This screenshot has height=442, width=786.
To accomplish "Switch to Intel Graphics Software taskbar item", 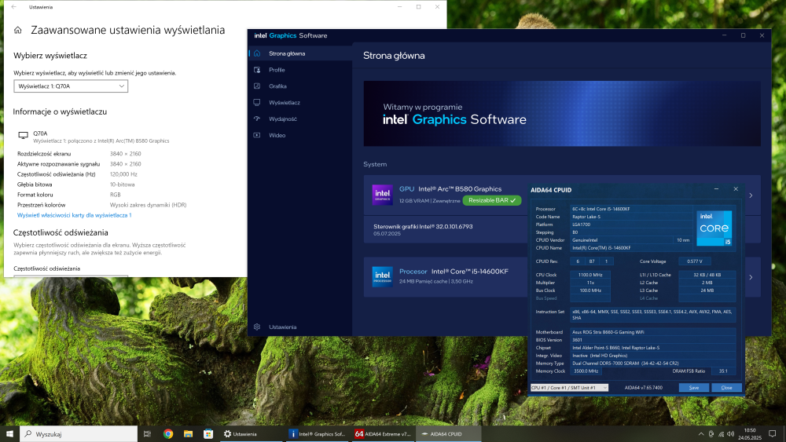I will (x=317, y=433).
